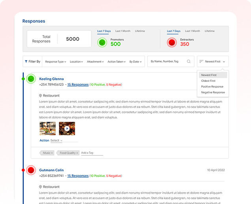Viewport: 251px width, 204px height.
Task: Click the search magnifier icon
Action: point(189,61)
